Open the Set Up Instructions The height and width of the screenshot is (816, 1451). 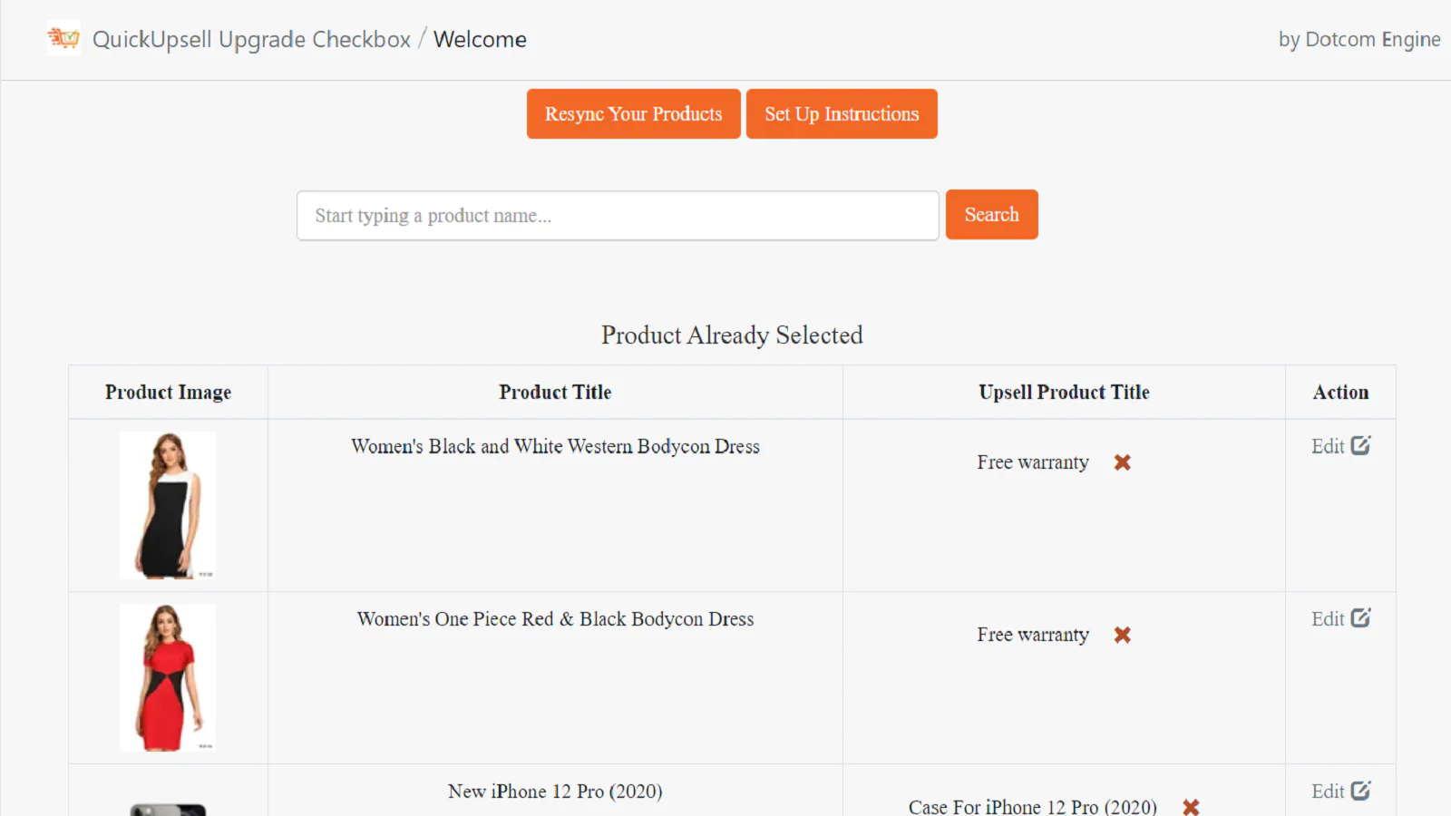tap(841, 114)
